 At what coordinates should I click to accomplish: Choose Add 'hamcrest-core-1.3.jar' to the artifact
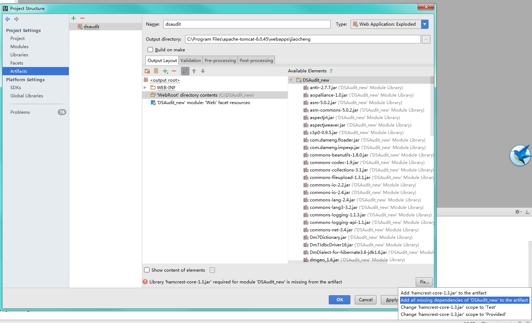[x=464, y=293]
